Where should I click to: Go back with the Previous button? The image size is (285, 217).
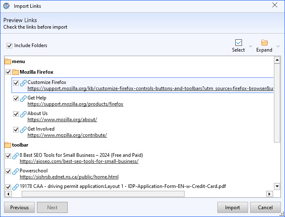click(19, 208)
